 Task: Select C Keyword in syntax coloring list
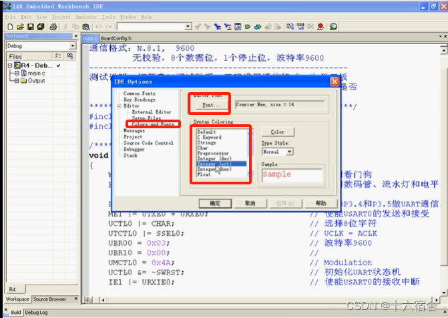[210, 137]
